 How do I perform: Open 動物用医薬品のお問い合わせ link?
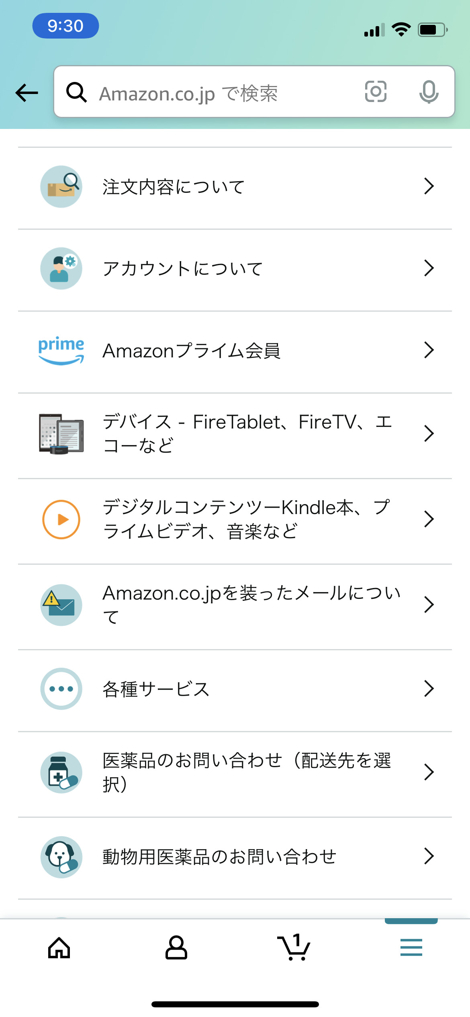[219, 857]
